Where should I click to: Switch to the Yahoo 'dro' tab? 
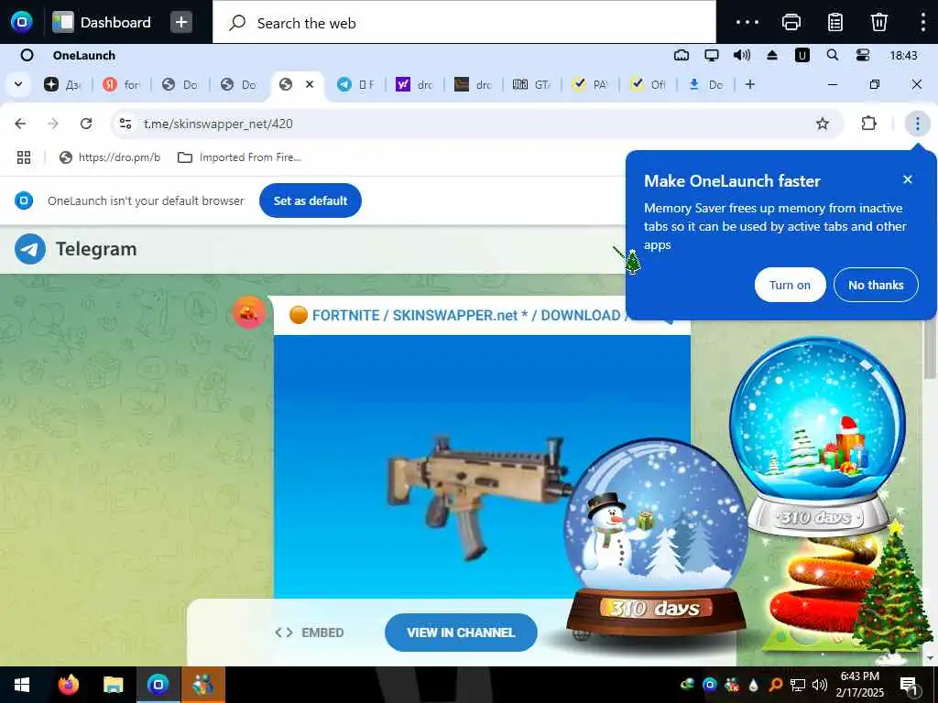[414, 84]
